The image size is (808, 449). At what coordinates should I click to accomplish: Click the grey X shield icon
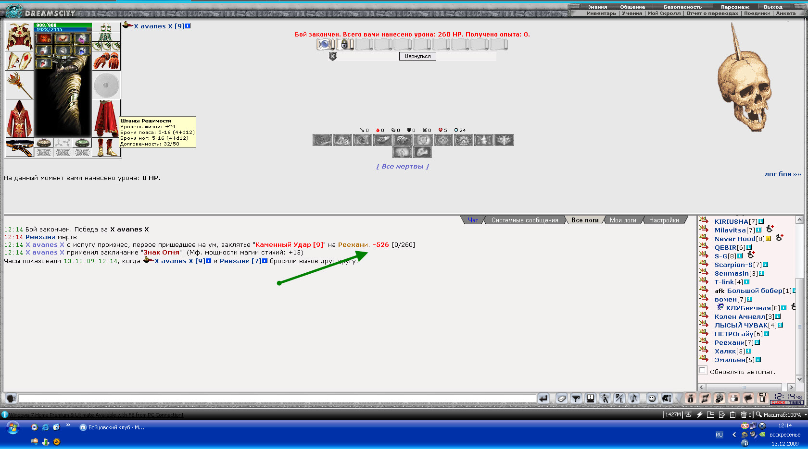click(332, 56)
